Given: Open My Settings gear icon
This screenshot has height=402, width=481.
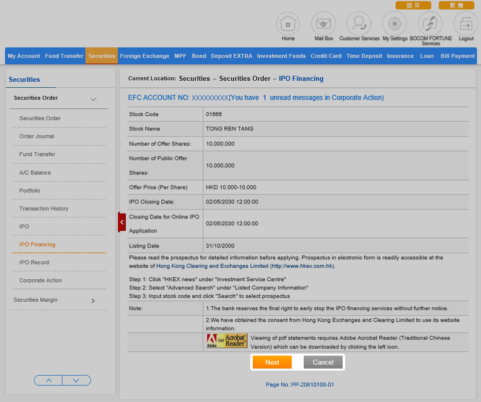Looking at the screenshot, I should tap(395, 23).
